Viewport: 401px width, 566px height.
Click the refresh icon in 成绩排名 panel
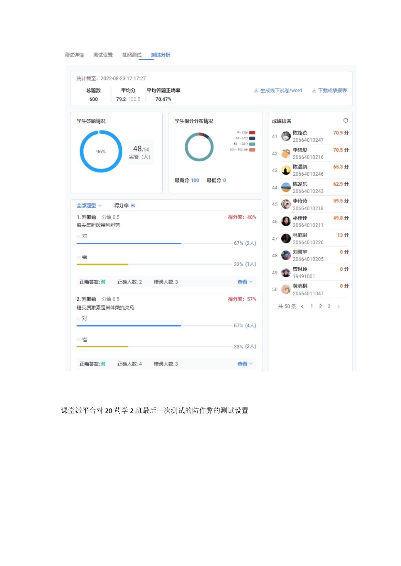pyautogui.click(x=345, y=120)
